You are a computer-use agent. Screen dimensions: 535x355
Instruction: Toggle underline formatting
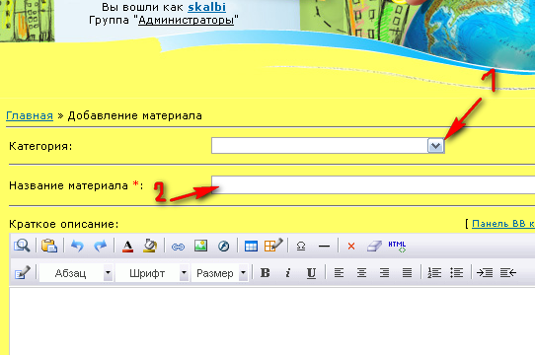(311, 273)
